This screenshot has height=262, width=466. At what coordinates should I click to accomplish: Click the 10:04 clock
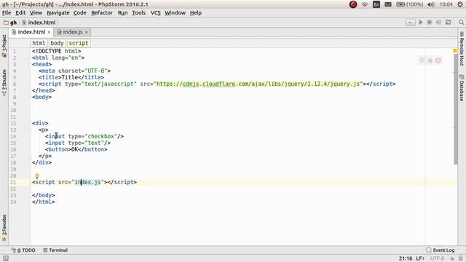click(446, 4)
